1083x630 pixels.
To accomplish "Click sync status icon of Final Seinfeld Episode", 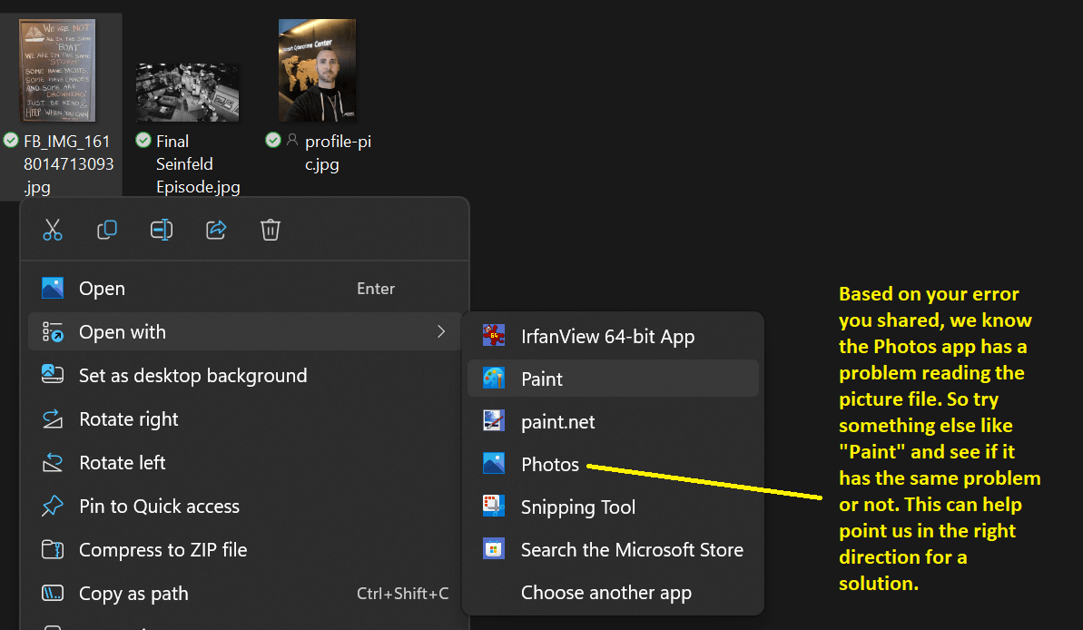I will click(143, 140).
